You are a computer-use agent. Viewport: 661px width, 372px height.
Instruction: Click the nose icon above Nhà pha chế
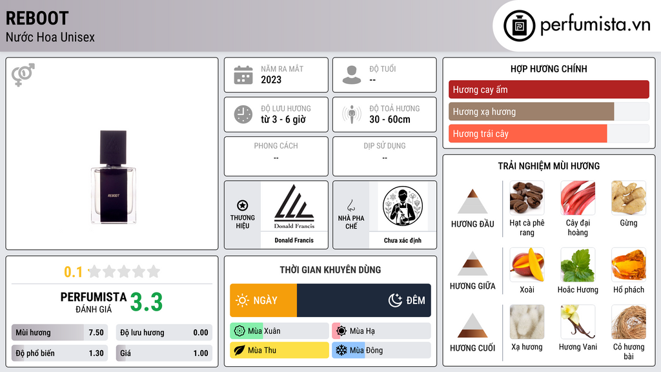click(351, 205)
